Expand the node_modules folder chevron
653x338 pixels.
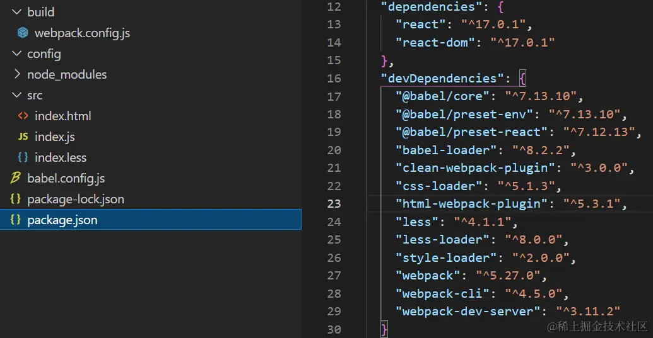(17, 74)
